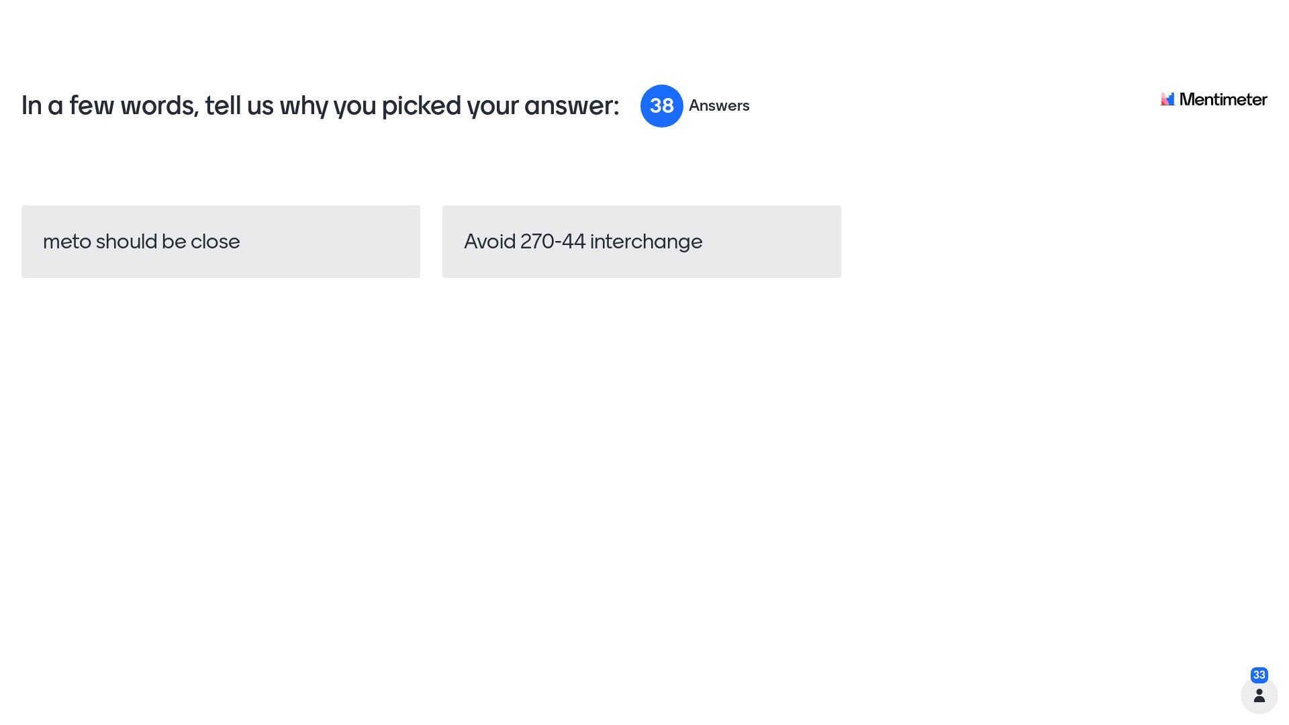Click the question heading text

click(320, 106)
